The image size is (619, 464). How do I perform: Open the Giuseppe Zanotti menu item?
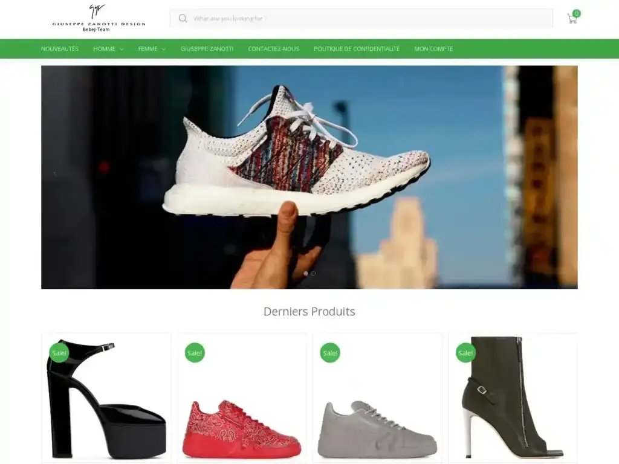click(207, 49)
